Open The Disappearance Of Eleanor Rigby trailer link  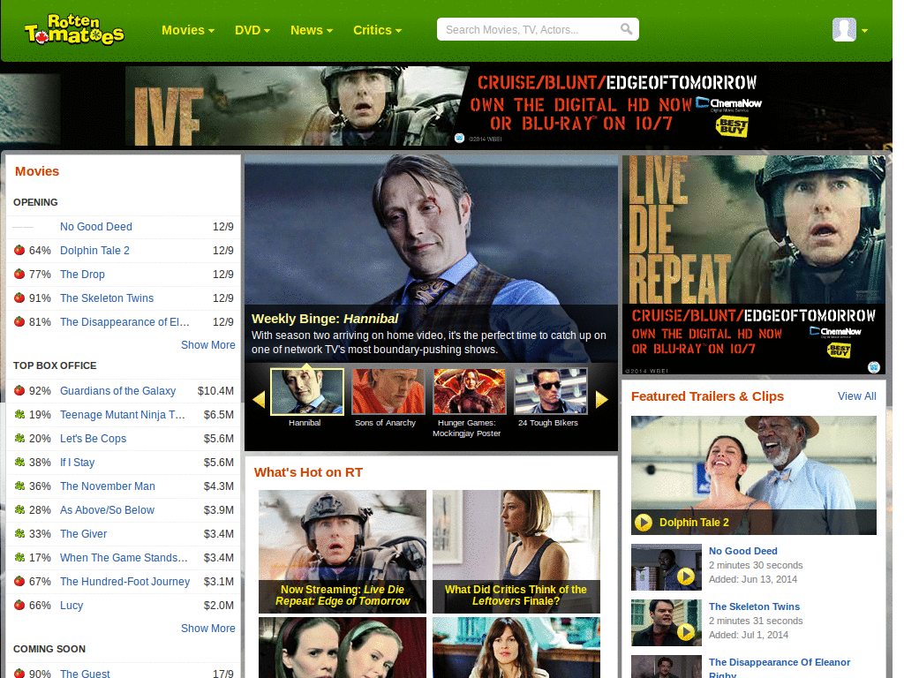click(x=780, y=668)
